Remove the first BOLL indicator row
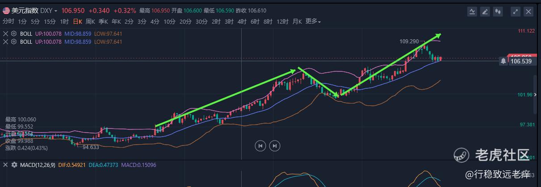 pos(5,33)
